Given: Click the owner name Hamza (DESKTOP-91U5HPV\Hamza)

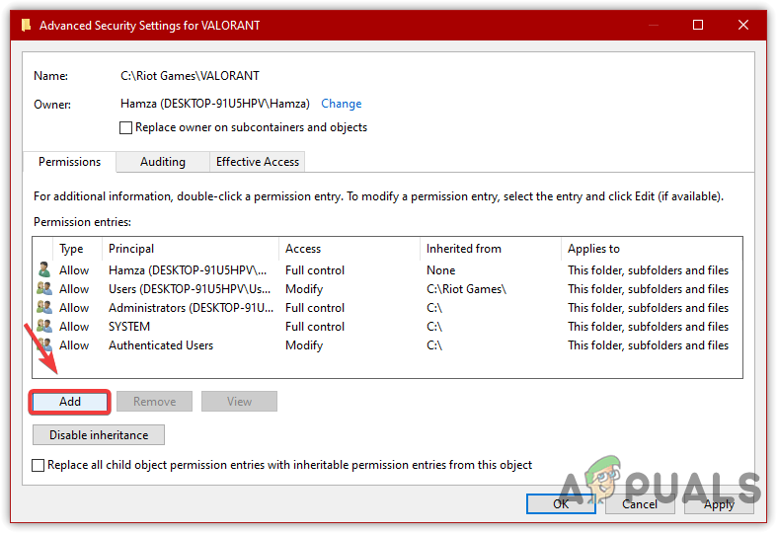Looking at the screenshot, I should click(x=215, y=104).
